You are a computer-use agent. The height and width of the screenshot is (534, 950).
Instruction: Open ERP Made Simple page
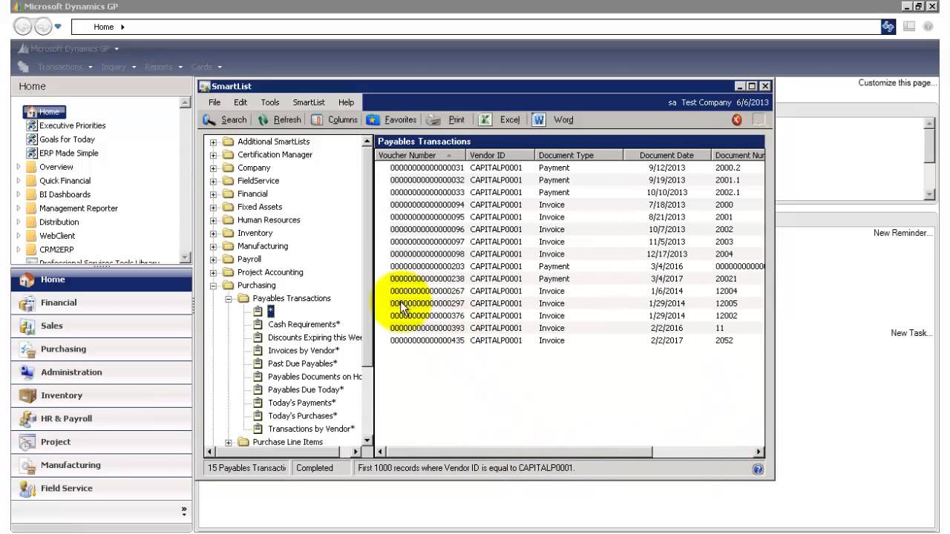click(x=68, y=153)
